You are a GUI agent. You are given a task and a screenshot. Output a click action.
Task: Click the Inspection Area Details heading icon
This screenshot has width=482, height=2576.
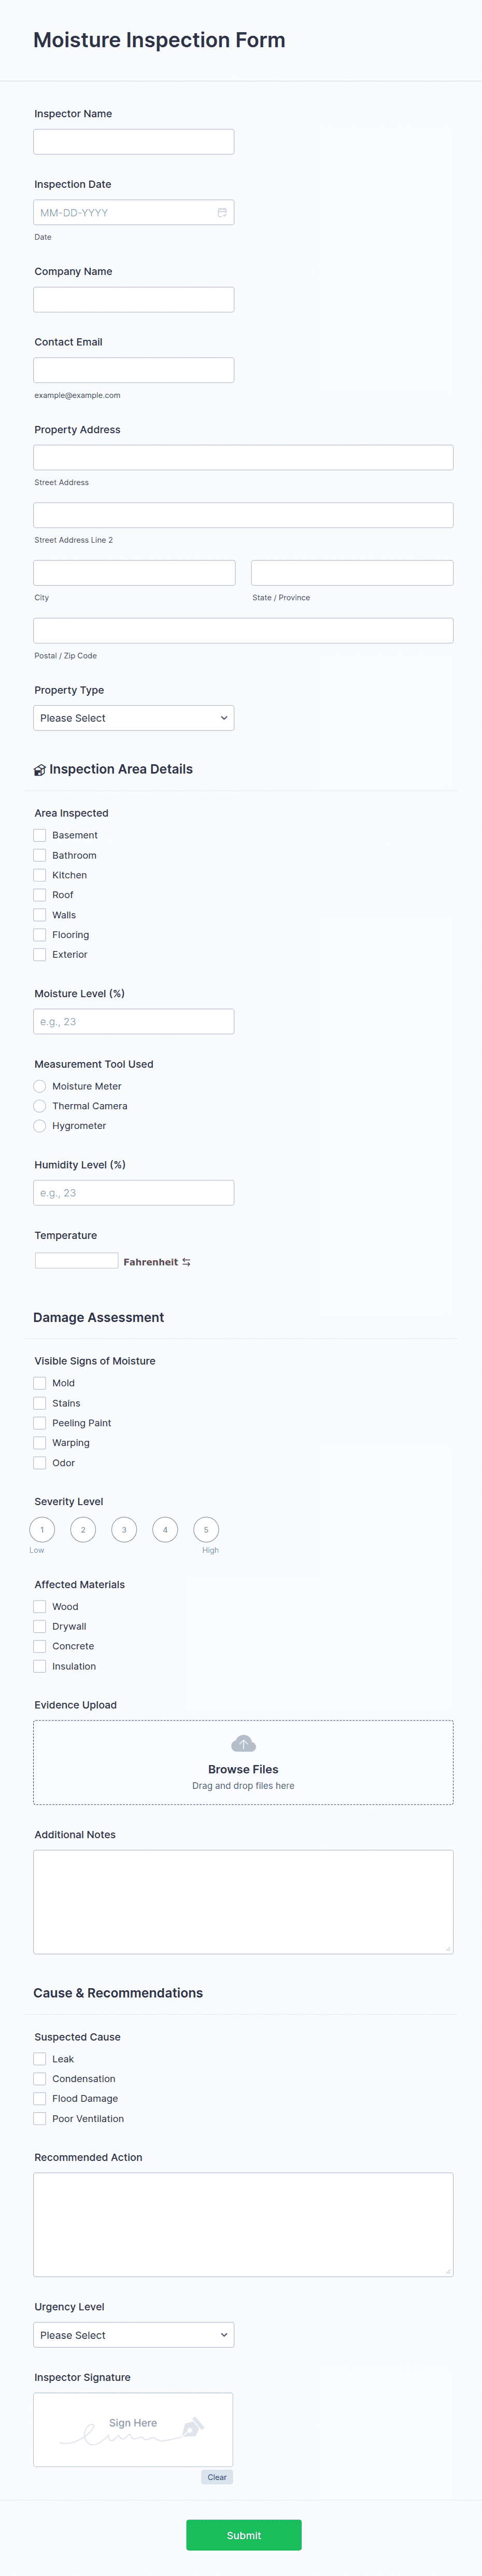point(40,770)
